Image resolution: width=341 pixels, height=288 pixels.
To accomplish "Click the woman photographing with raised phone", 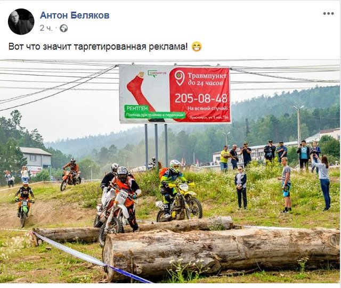I will pyautogui.click(x=322, y=182).
